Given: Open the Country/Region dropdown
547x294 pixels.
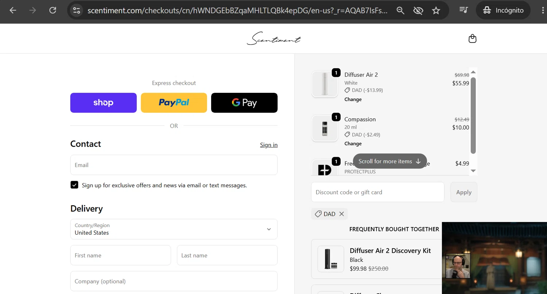Looking at the screenshot, I should coord(174,229).
